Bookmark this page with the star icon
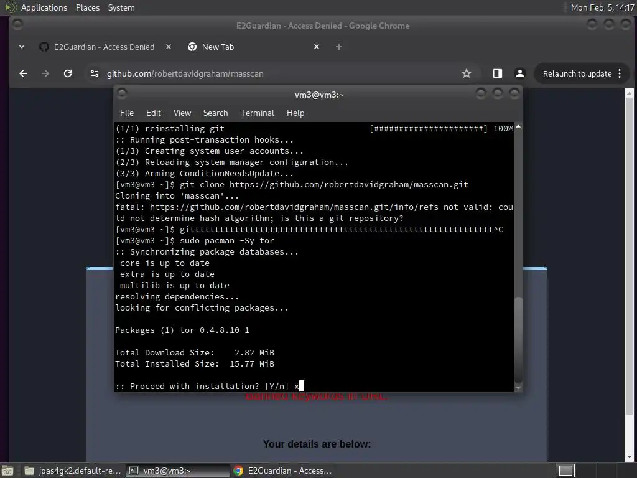 (x=467, y=73)
